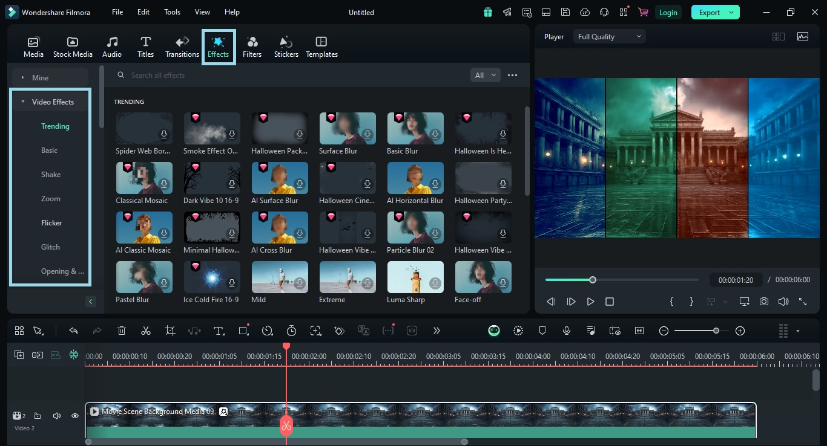Click the marker shield icon
Viewport: 827px width, 446px height.
(x=542, y=331)
